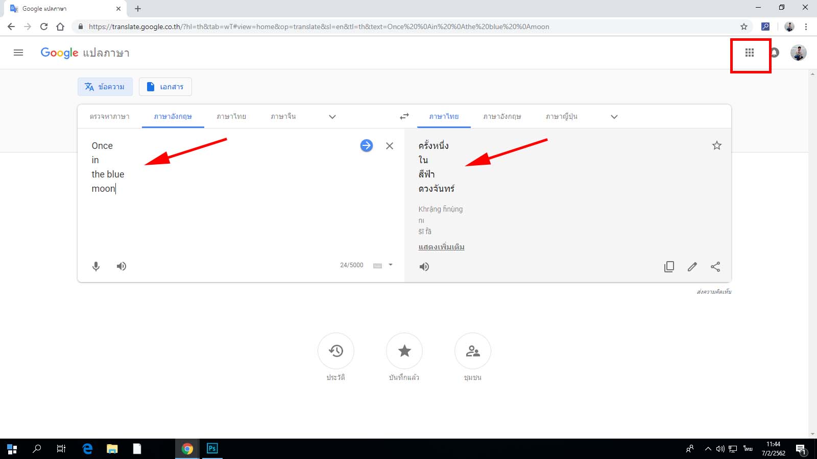The height and width of the screenshot is (459, 817).
Task: Open the ชุมชน community button
Action: click(473, 351)
